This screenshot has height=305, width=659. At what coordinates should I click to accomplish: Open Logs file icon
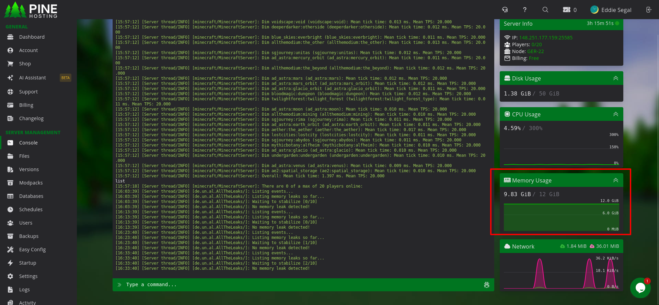click(x=10, y=290)
